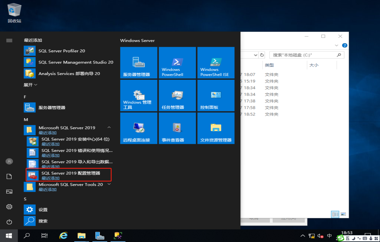
Task: Click the M letter group header
Action: (x=26, y=120)
